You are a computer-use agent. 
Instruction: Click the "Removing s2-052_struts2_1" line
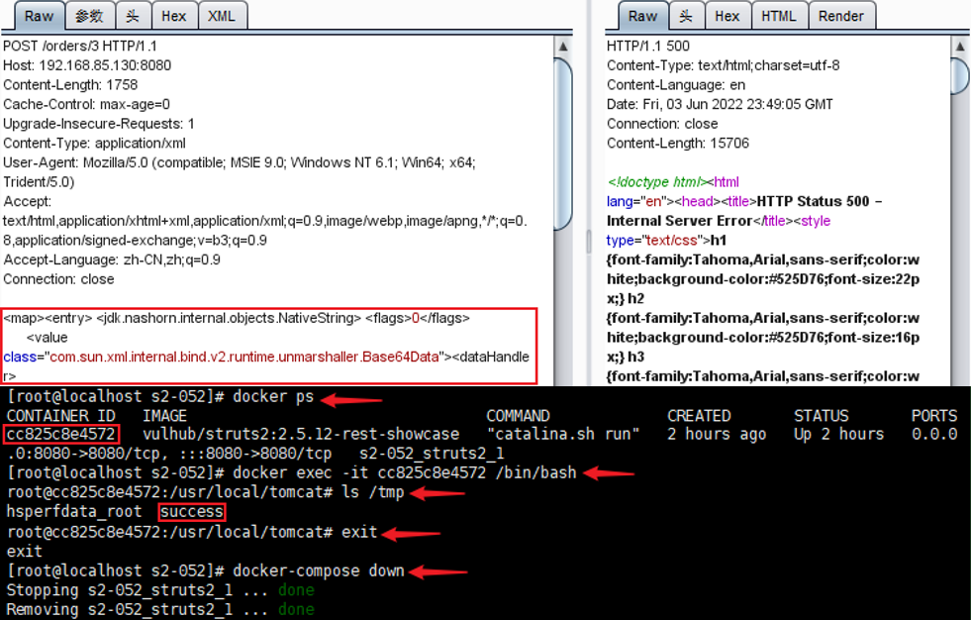coord(160,609)
